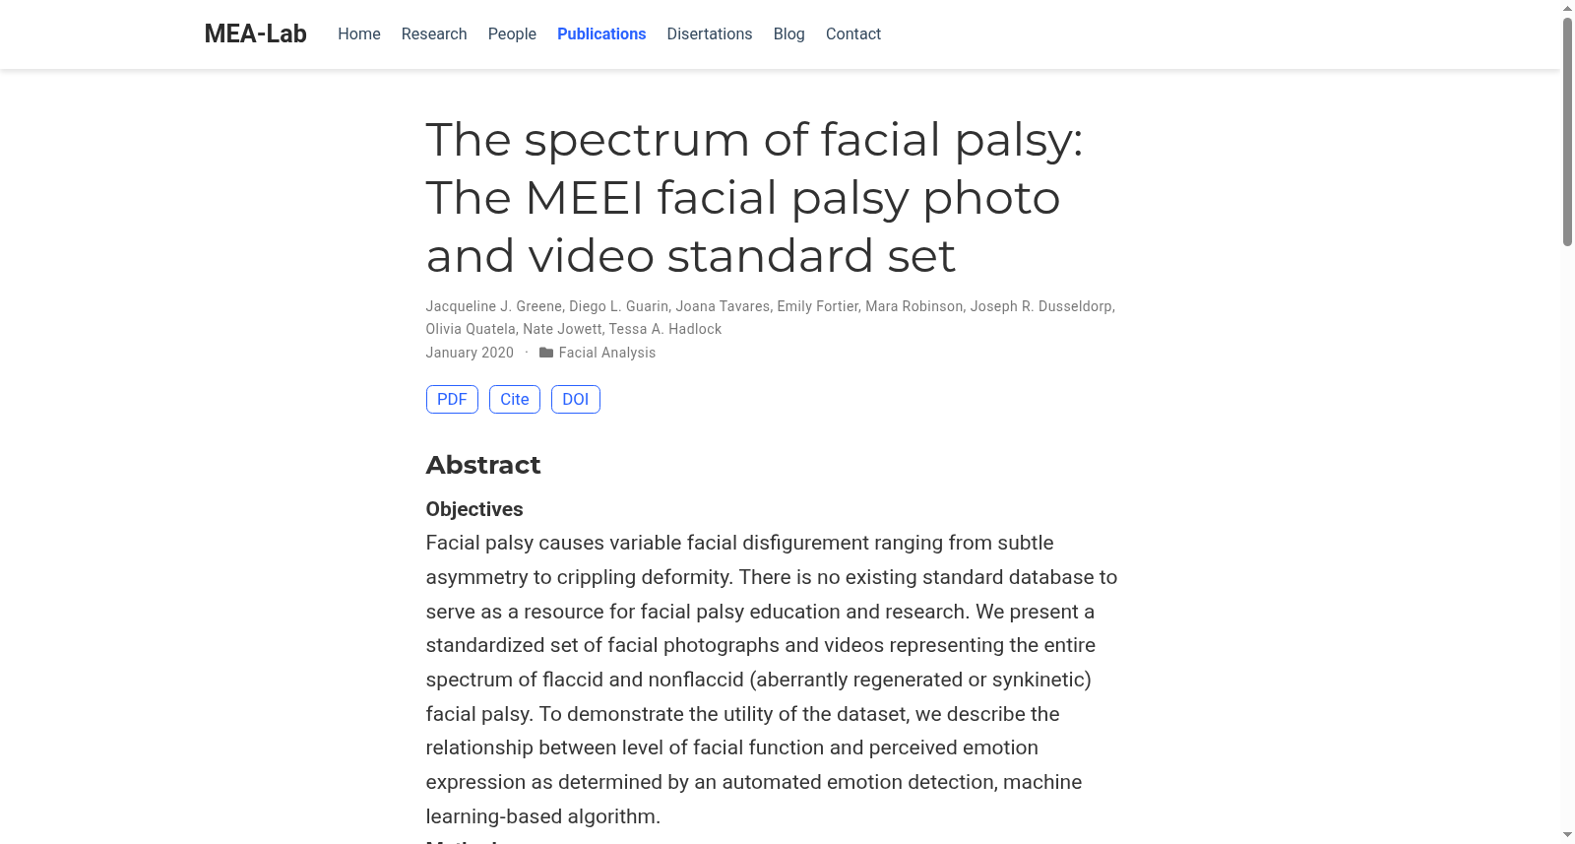1575x844 pixels.
Task: Open the Contact page
Action: pyautogui.click(x=853, y=33)
